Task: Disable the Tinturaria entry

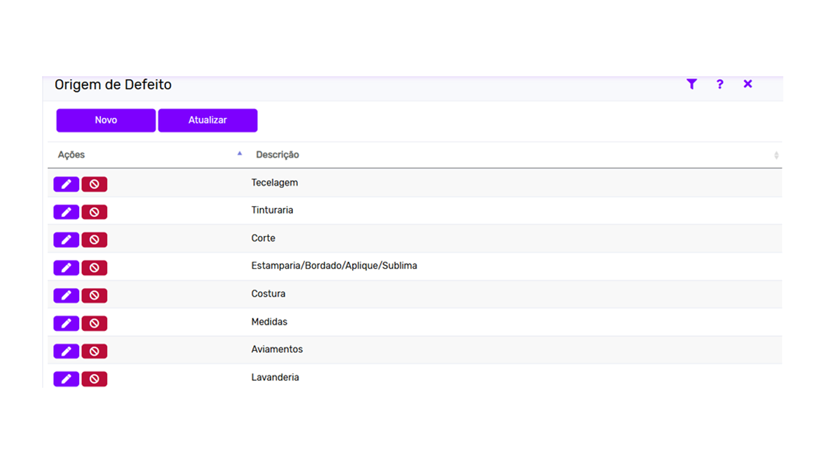Action: point(94,212)
